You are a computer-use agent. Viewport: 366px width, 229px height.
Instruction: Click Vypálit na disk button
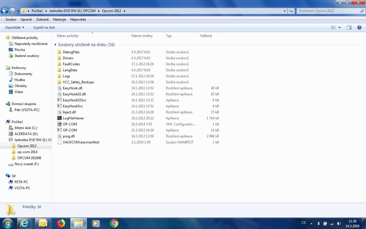[44, 27]
